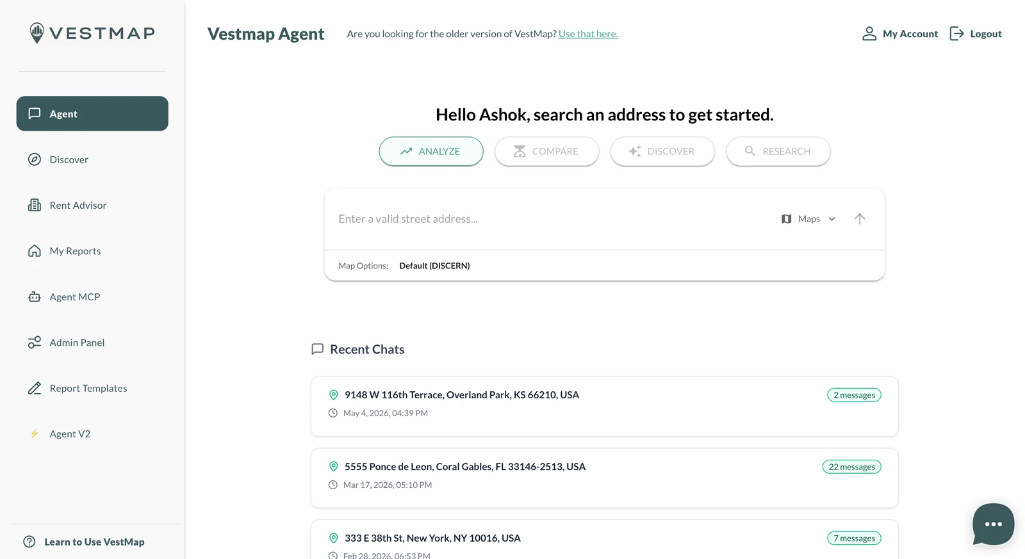Screen dimensions: 1025x559
Task: Click the Recent Chats bubble icon
Action: 317,349
